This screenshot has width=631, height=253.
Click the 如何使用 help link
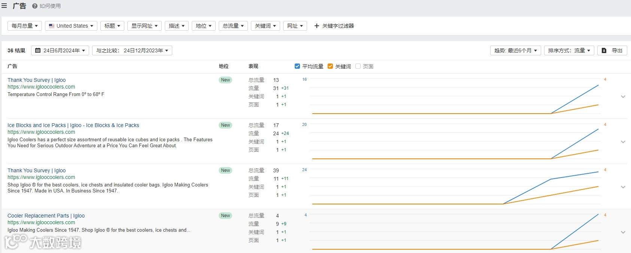(46, 6)
